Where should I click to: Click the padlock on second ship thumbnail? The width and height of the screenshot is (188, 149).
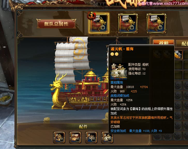(x=132, y=27)
